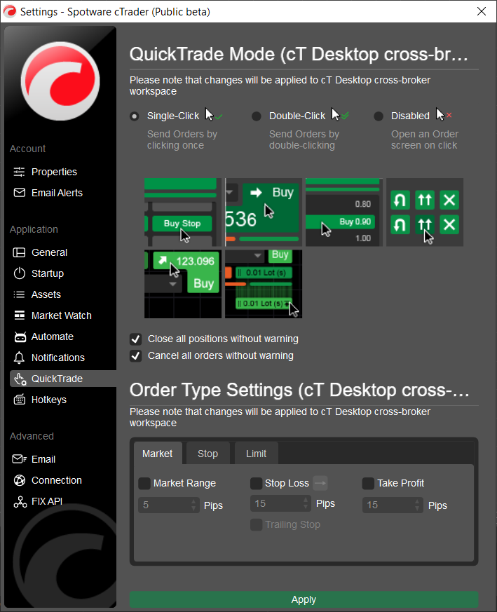The image size is (497, 612).
Task: Click the large red cTrader logo
Action: click(60, 81)
